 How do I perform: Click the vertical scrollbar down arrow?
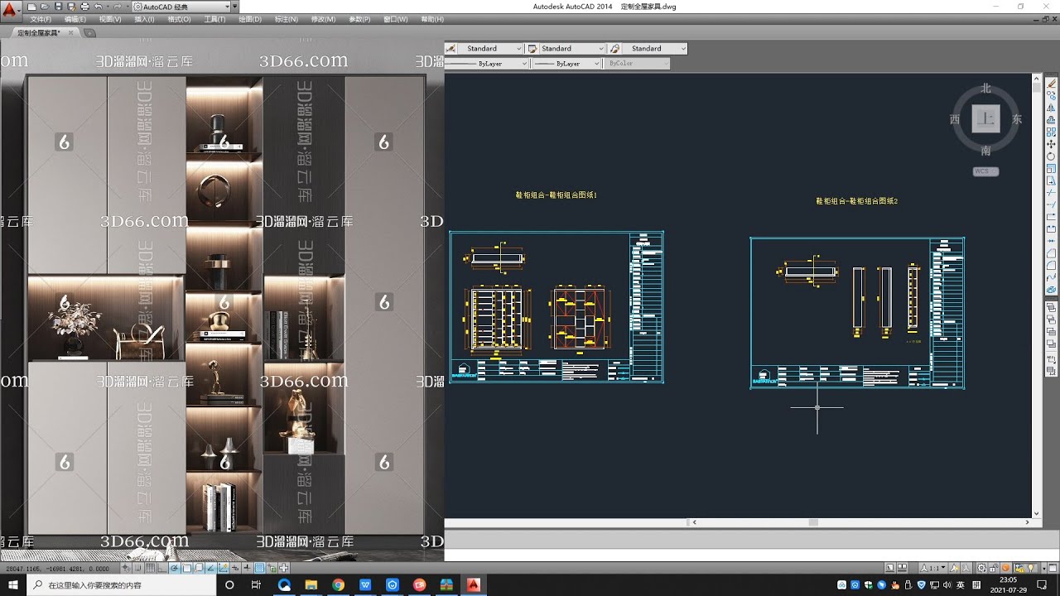1036,513
